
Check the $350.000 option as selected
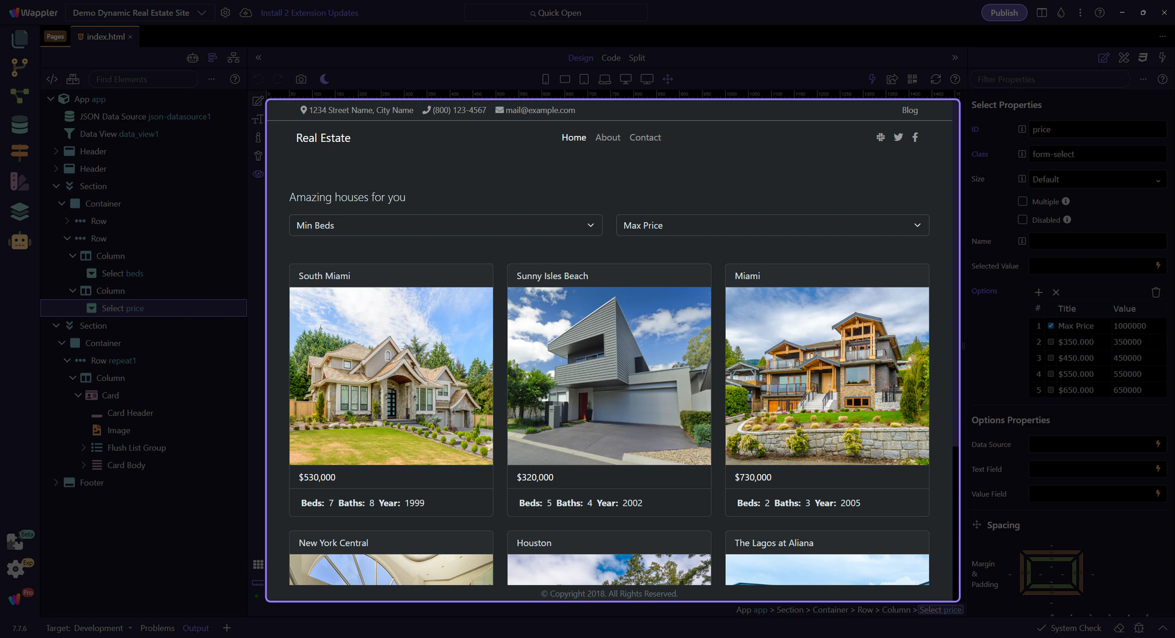[1051, 342]
